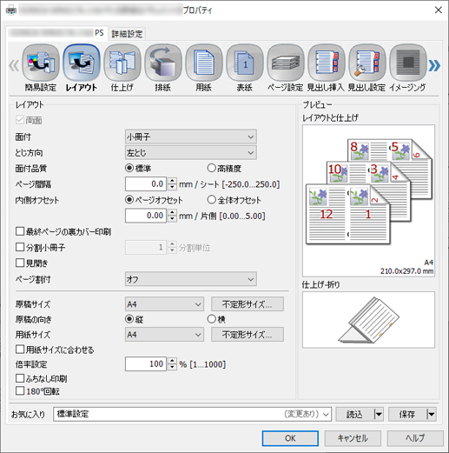Increase 倍率設定 value with up arrow

tap(172, 361)
